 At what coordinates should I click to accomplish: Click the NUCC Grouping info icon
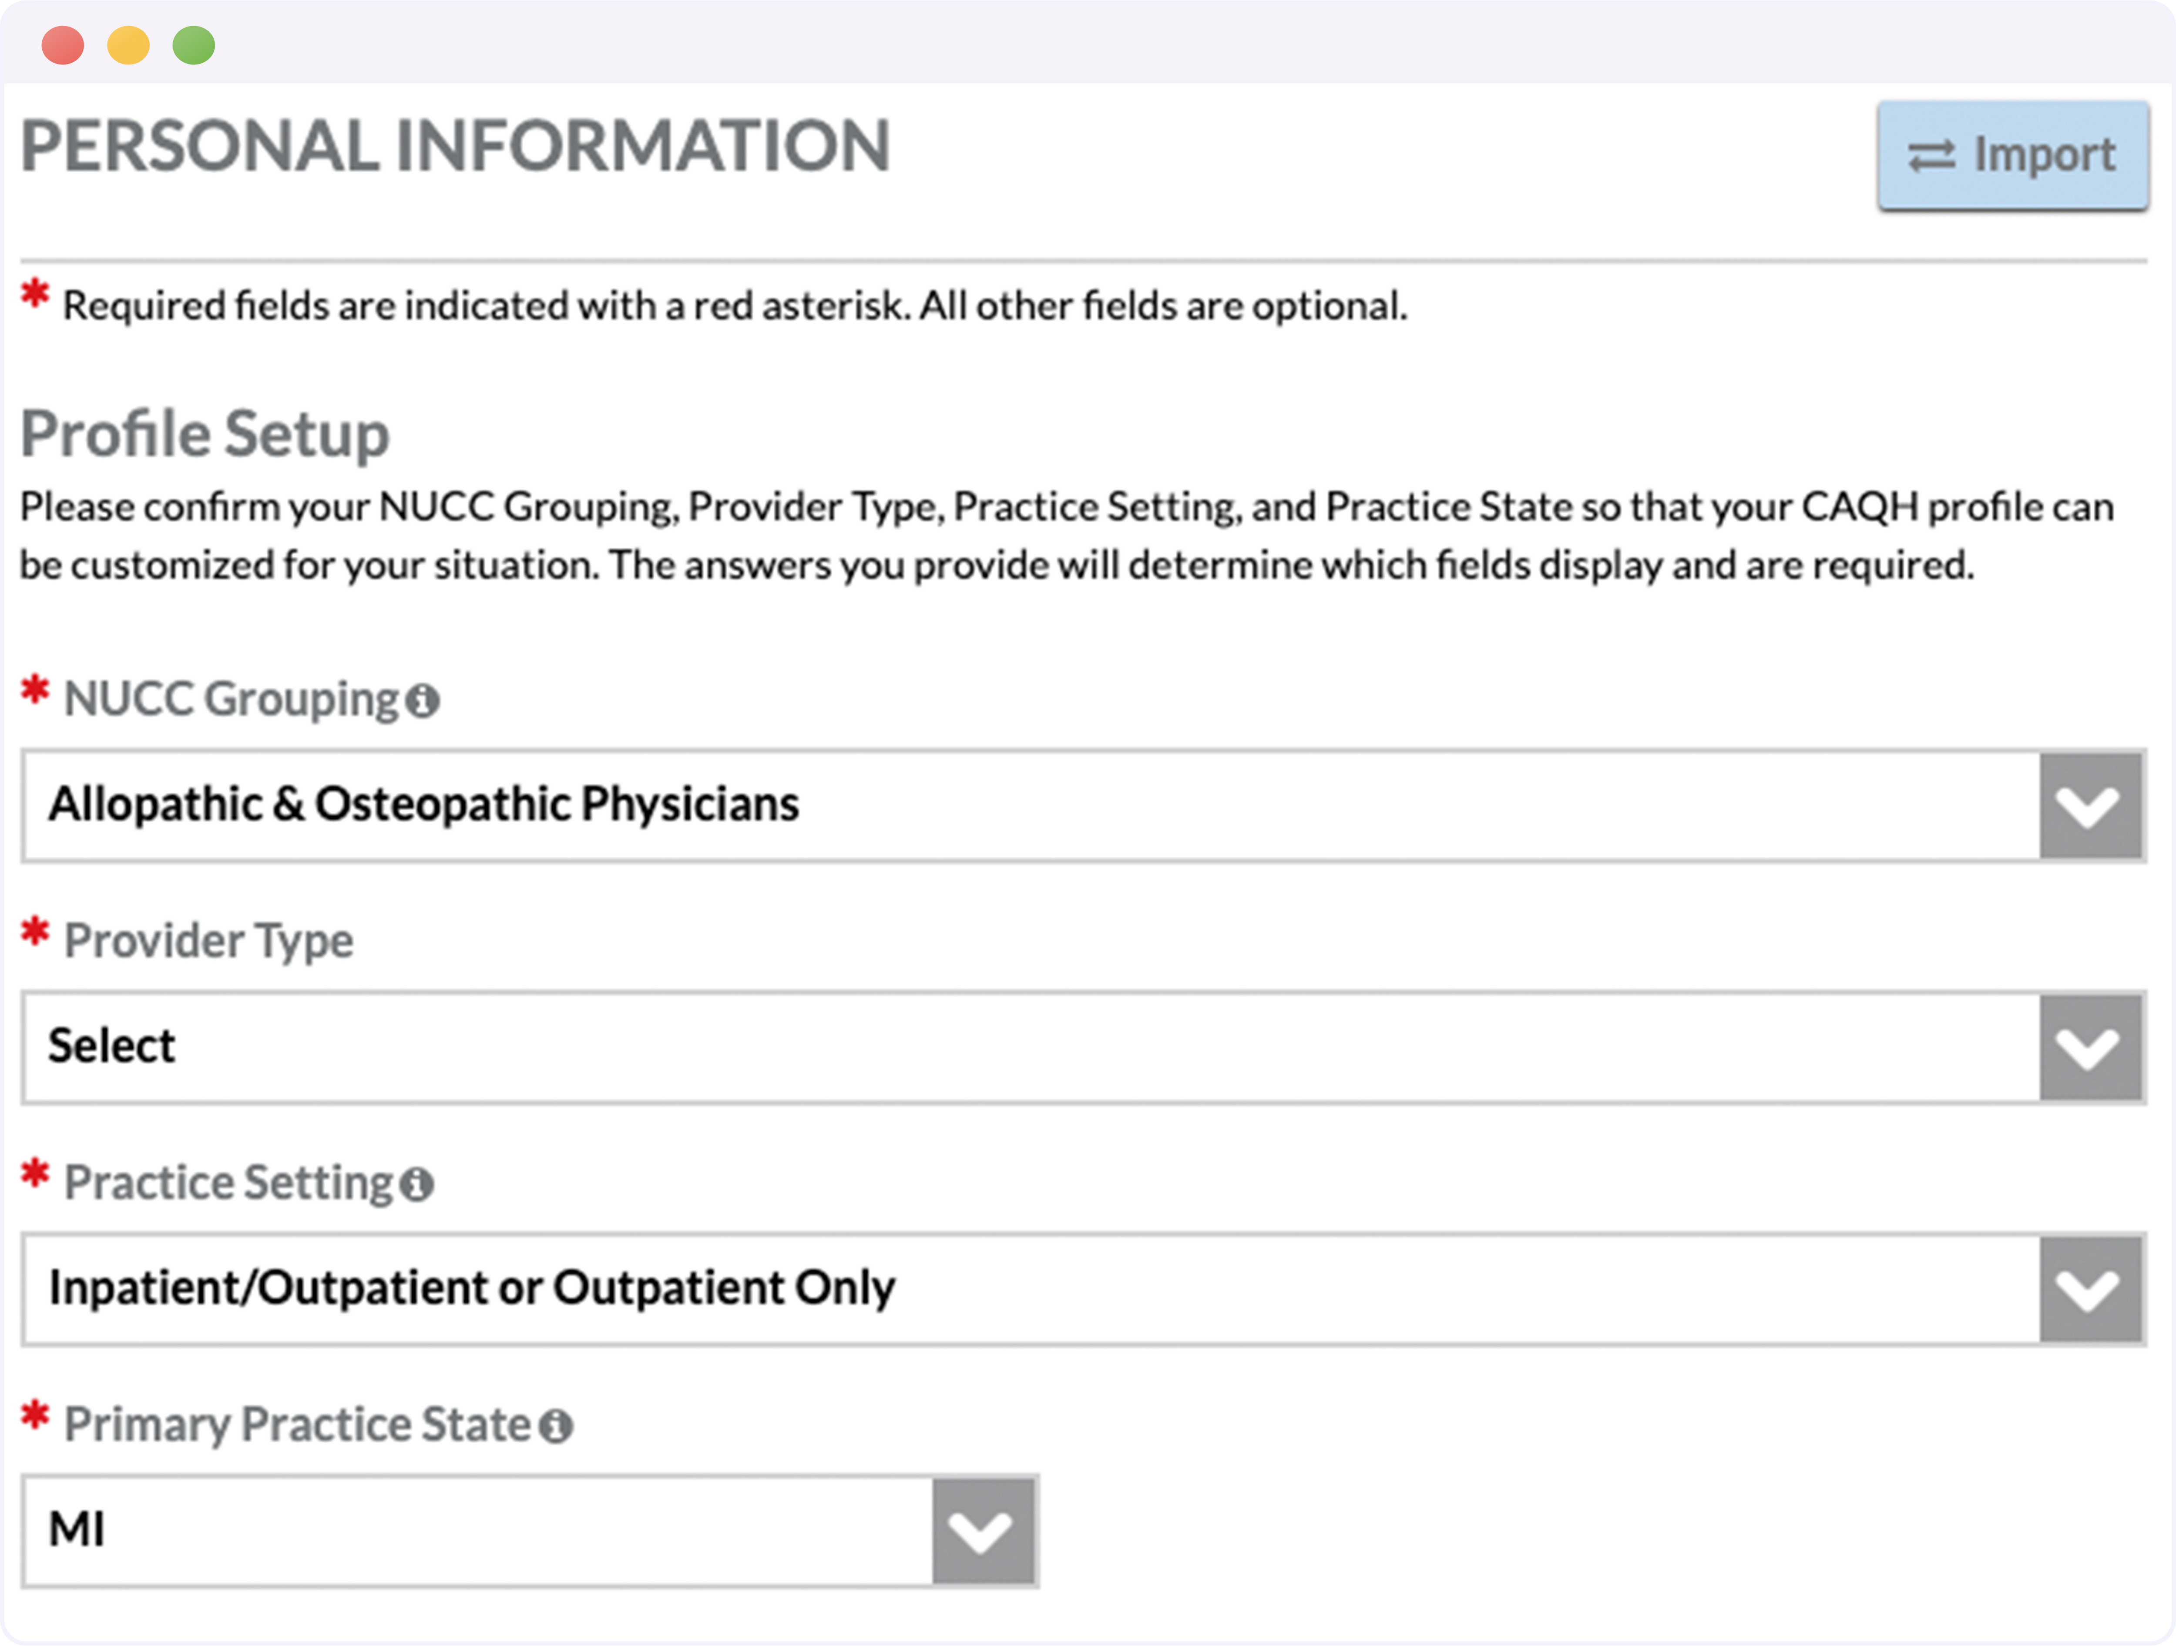click(423, 701)
